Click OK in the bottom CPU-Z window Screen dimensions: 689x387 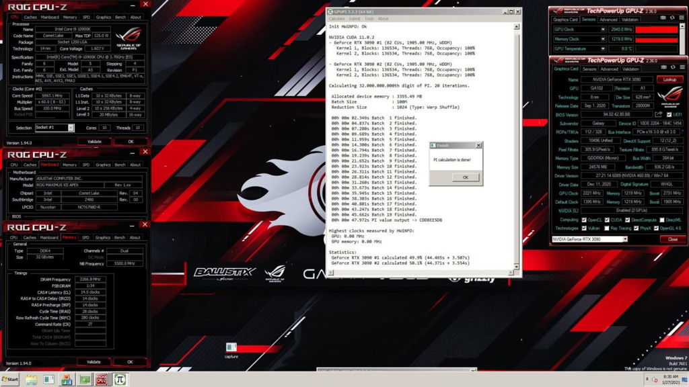(x=130, y=362)
